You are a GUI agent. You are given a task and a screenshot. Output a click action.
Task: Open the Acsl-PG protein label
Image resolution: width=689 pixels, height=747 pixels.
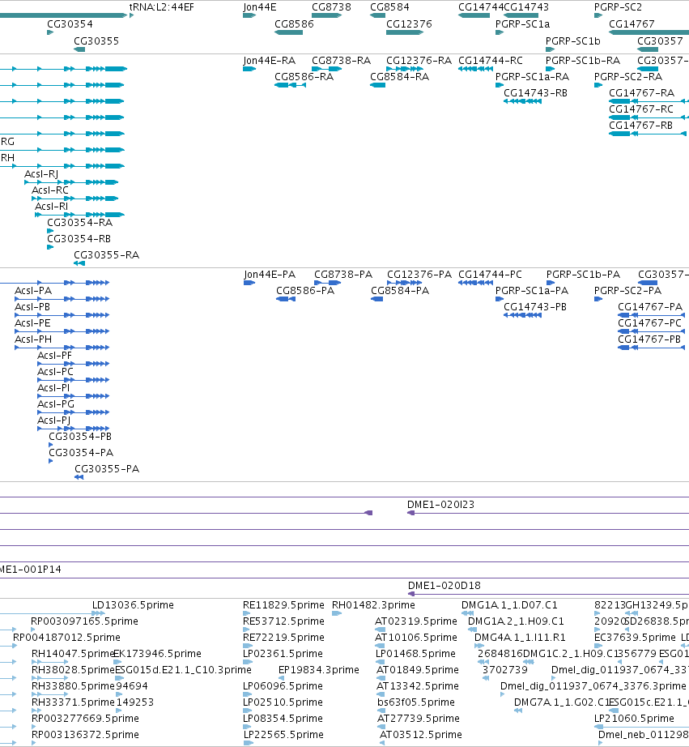tap(56, 404)
